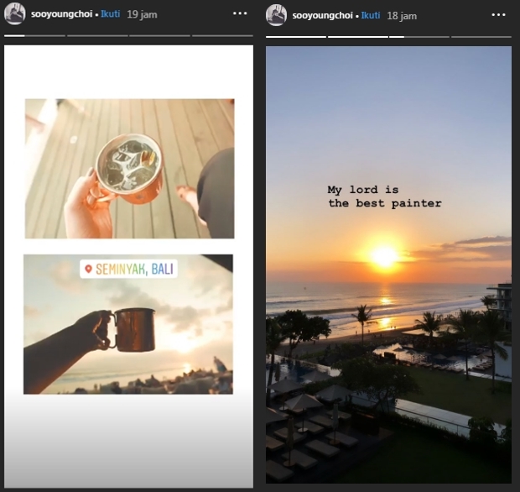Click the "19 jam" timestamp
This screenshot has width=520, height=492.
pos(142,14)
